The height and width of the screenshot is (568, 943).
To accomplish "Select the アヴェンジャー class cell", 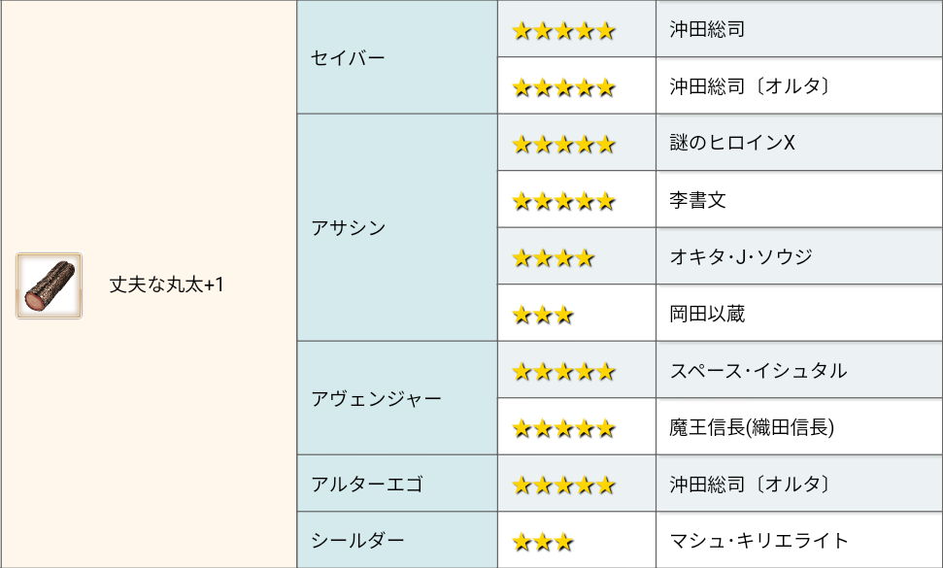I will [x=376, y=399].
